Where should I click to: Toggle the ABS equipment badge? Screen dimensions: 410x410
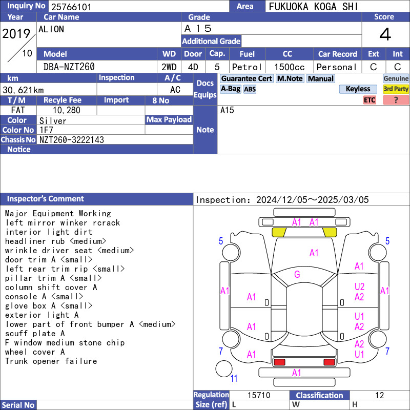pyautogui.click(x=250, y=89)
